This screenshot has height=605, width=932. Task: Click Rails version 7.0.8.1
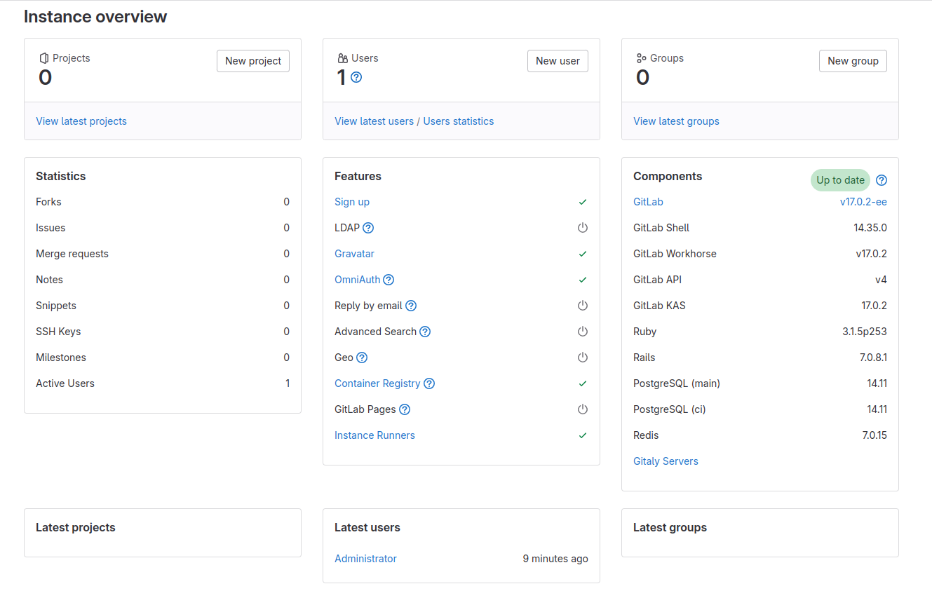pos(873,358)
